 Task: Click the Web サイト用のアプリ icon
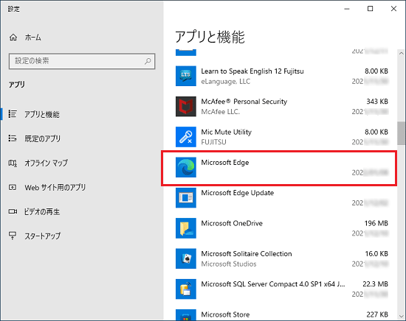13,187
